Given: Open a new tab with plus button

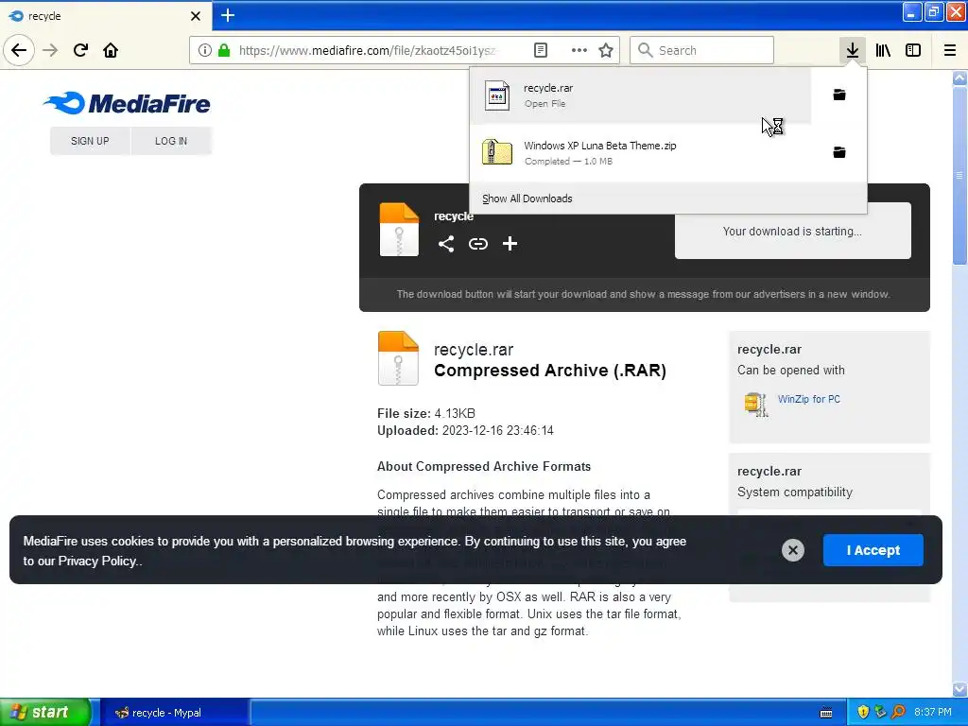Looking at the screenshot, I should tap(227, 15).
